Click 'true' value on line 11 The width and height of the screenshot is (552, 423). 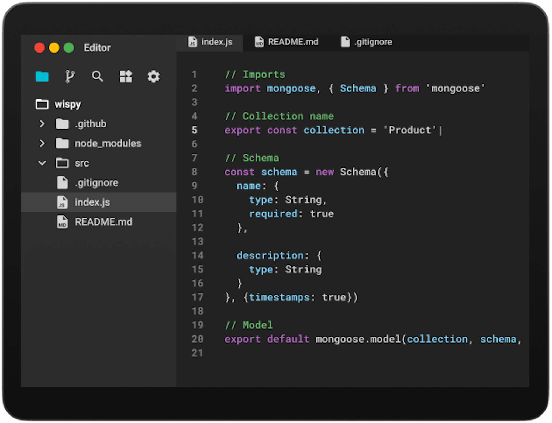tap(322, 214)
